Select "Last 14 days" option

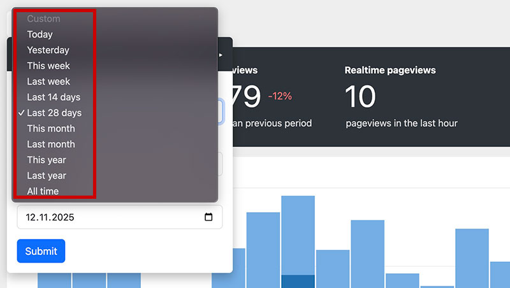click(x=54, y=97)
